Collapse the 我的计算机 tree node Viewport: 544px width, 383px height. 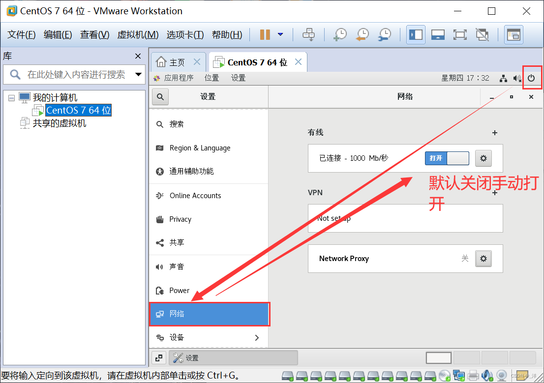pyautogui.click(x=11, y=98)
